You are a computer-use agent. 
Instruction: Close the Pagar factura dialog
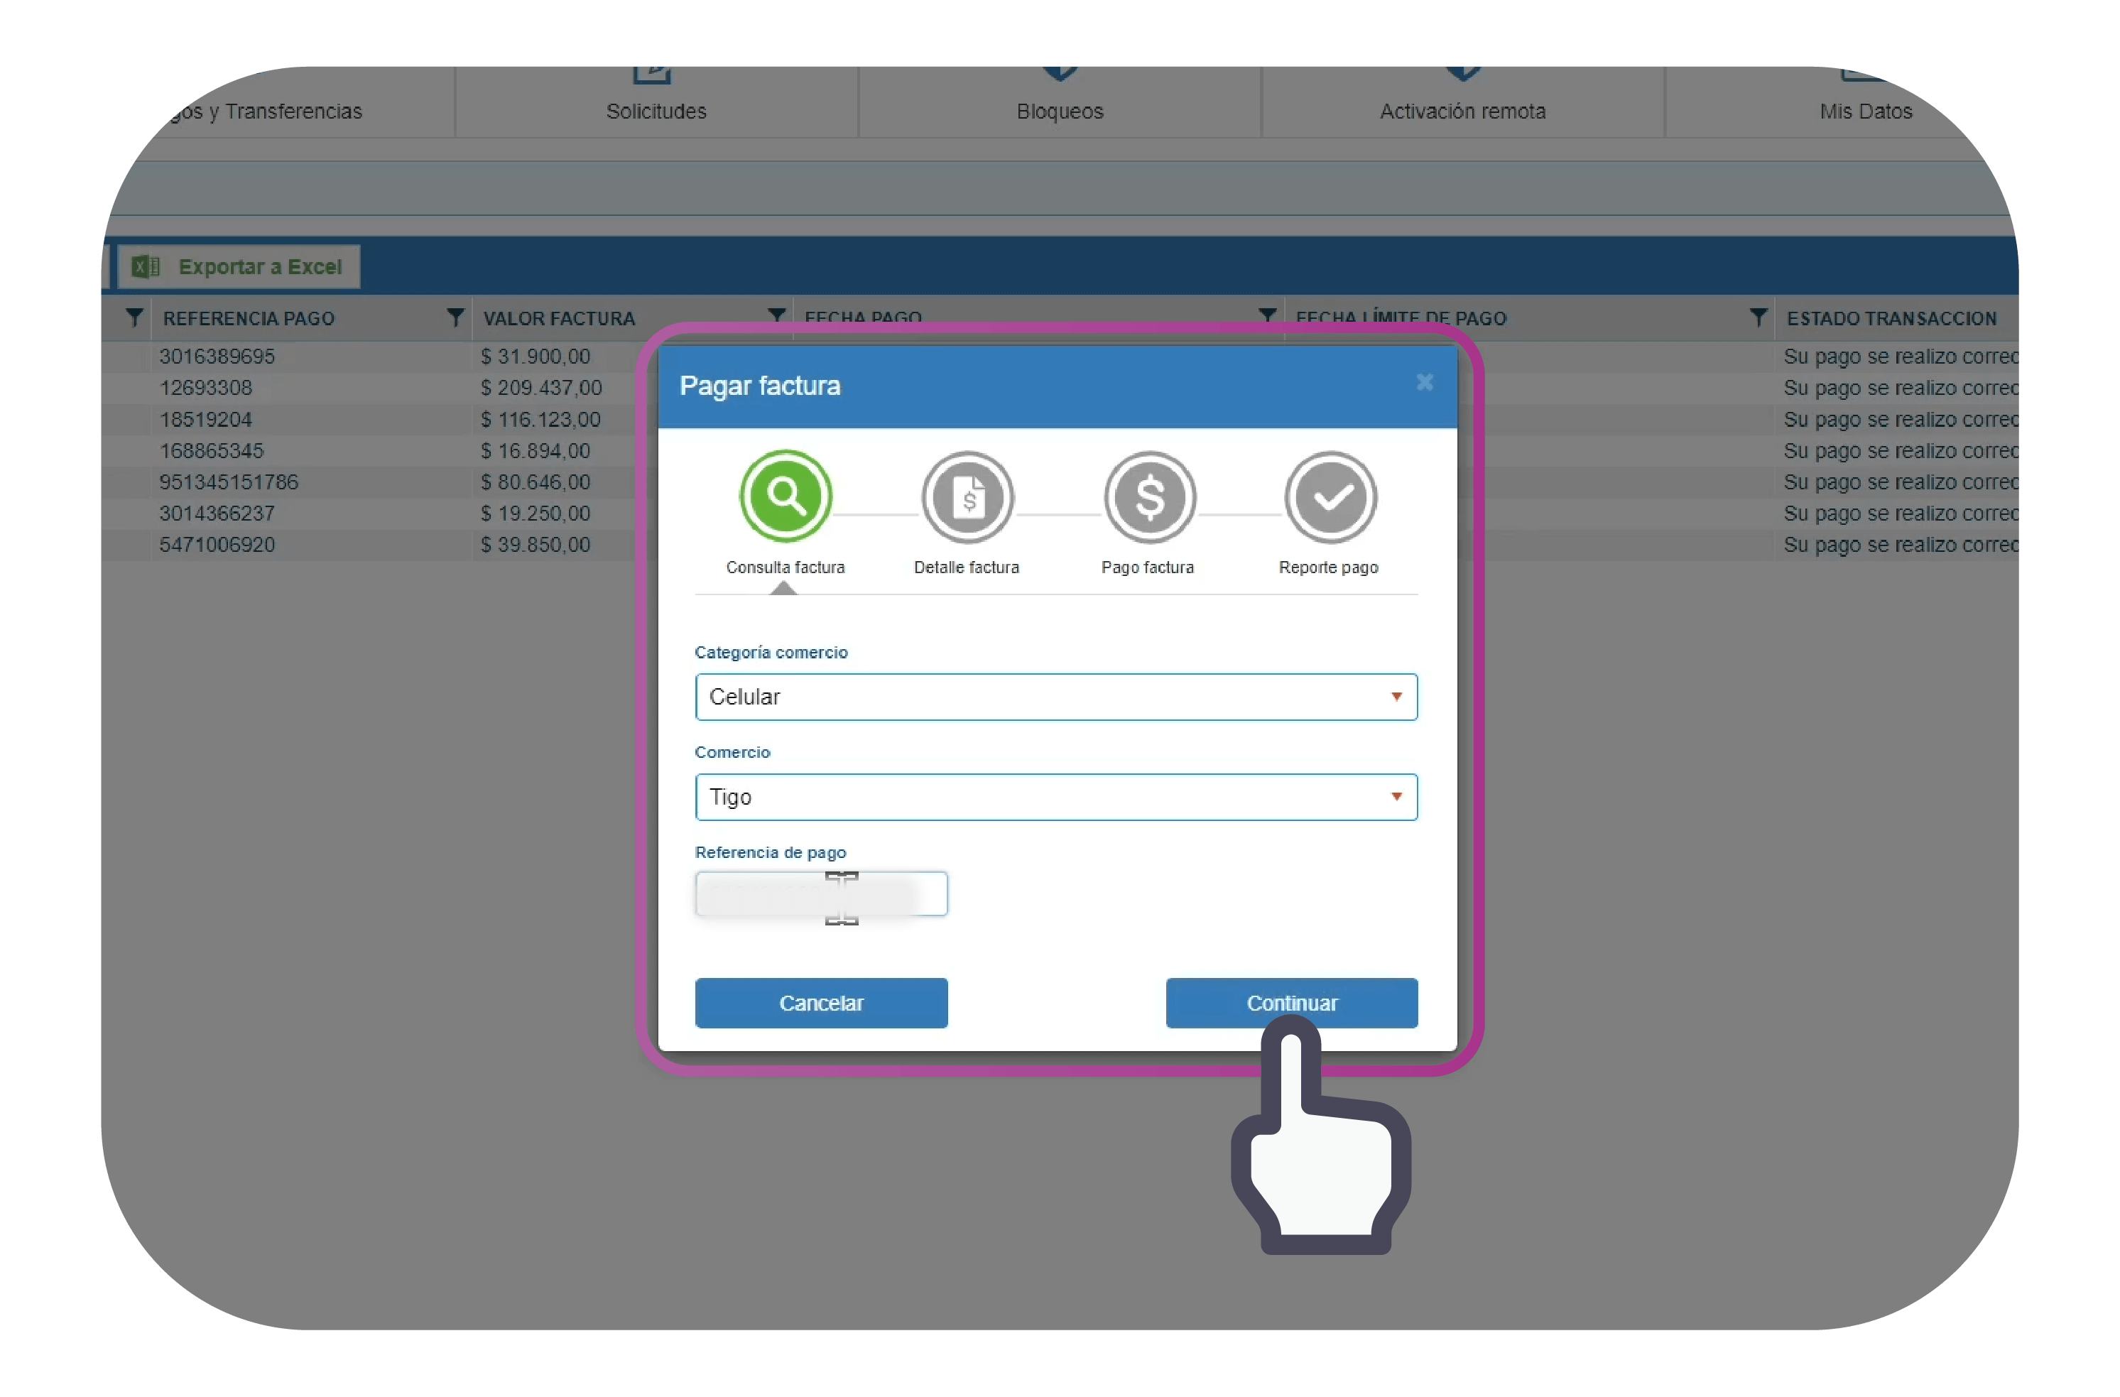click(x=1424, y=382)
